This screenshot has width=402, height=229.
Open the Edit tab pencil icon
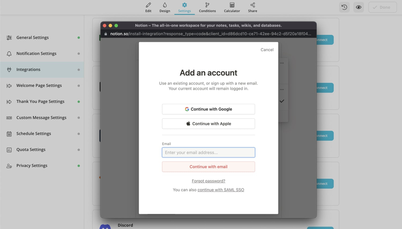point(148,5)
